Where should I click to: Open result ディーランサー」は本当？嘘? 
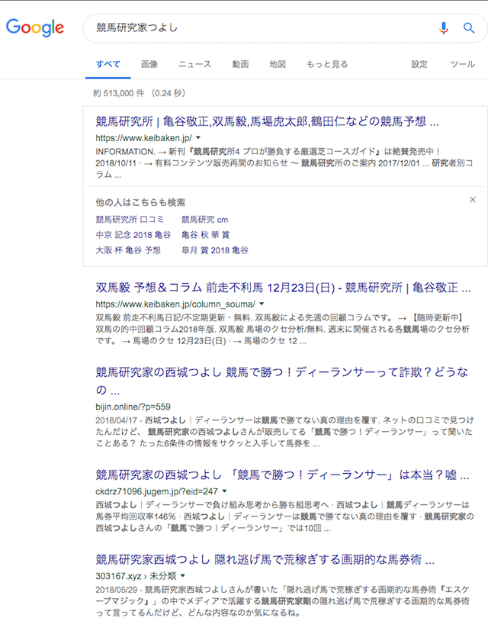[282, 475]
